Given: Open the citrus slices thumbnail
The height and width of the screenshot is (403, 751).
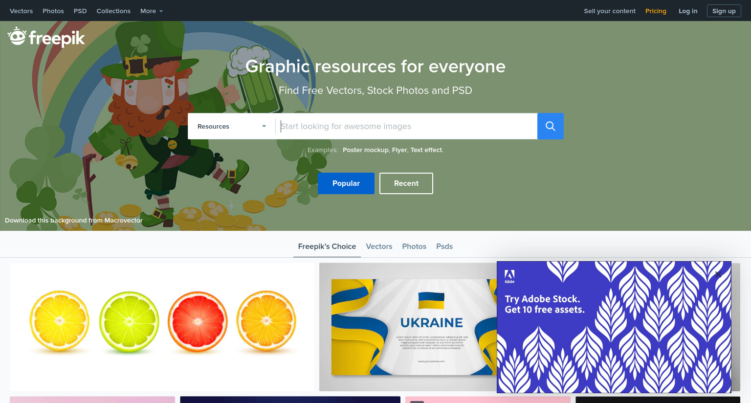Looking at the screenshot, I should tap(162, 327).
